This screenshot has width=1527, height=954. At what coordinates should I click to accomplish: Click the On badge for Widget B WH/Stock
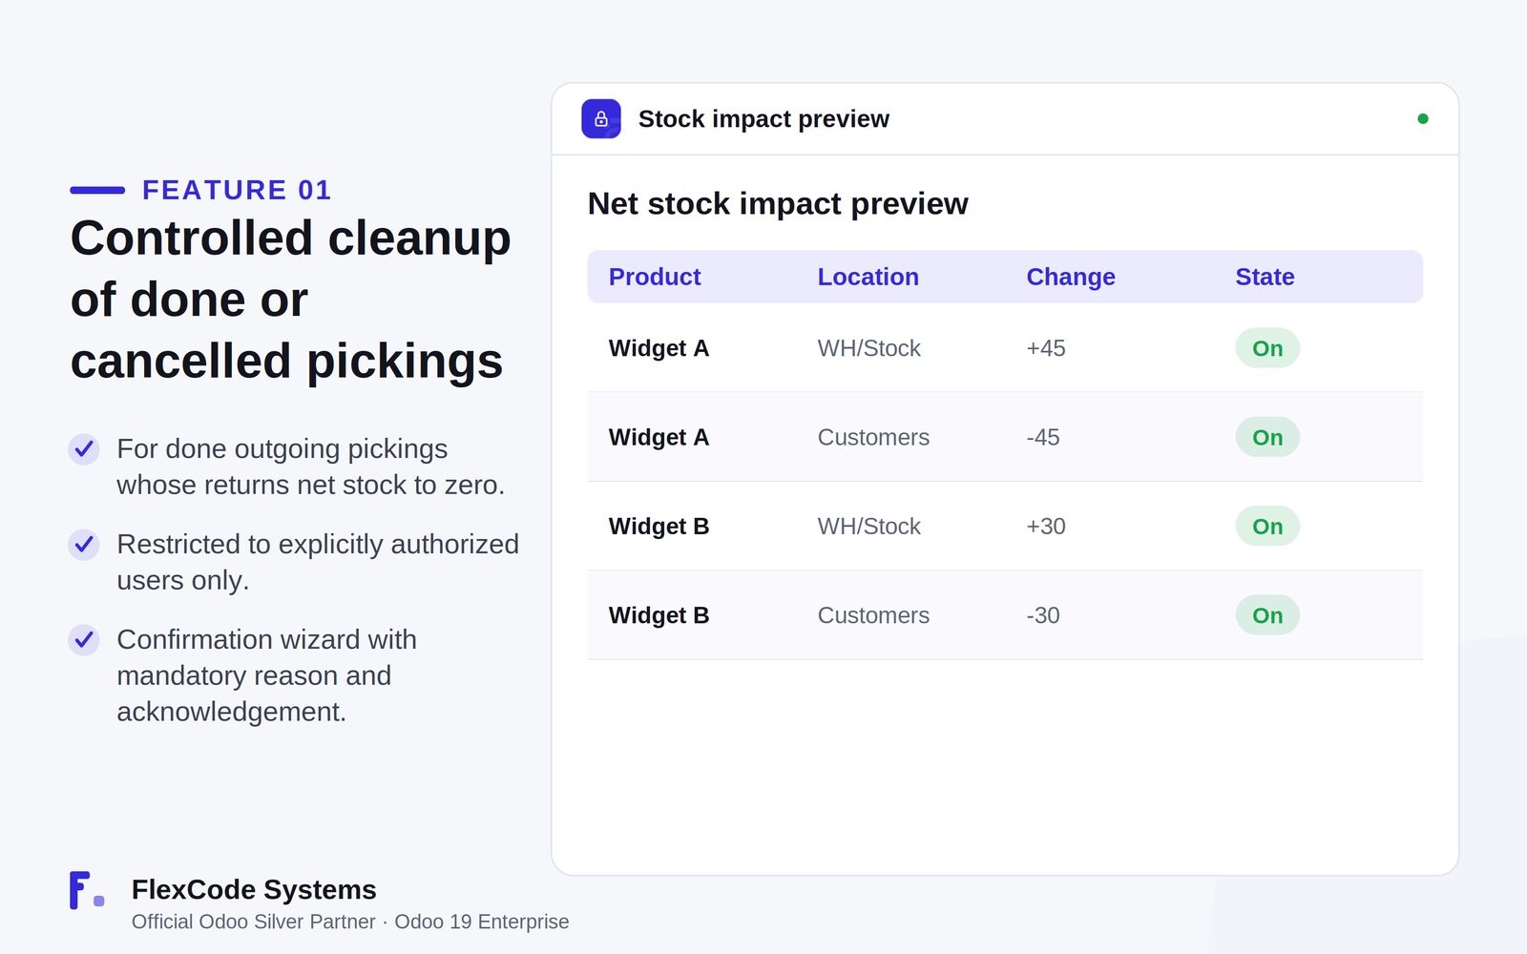click(x=1267, y=526)
